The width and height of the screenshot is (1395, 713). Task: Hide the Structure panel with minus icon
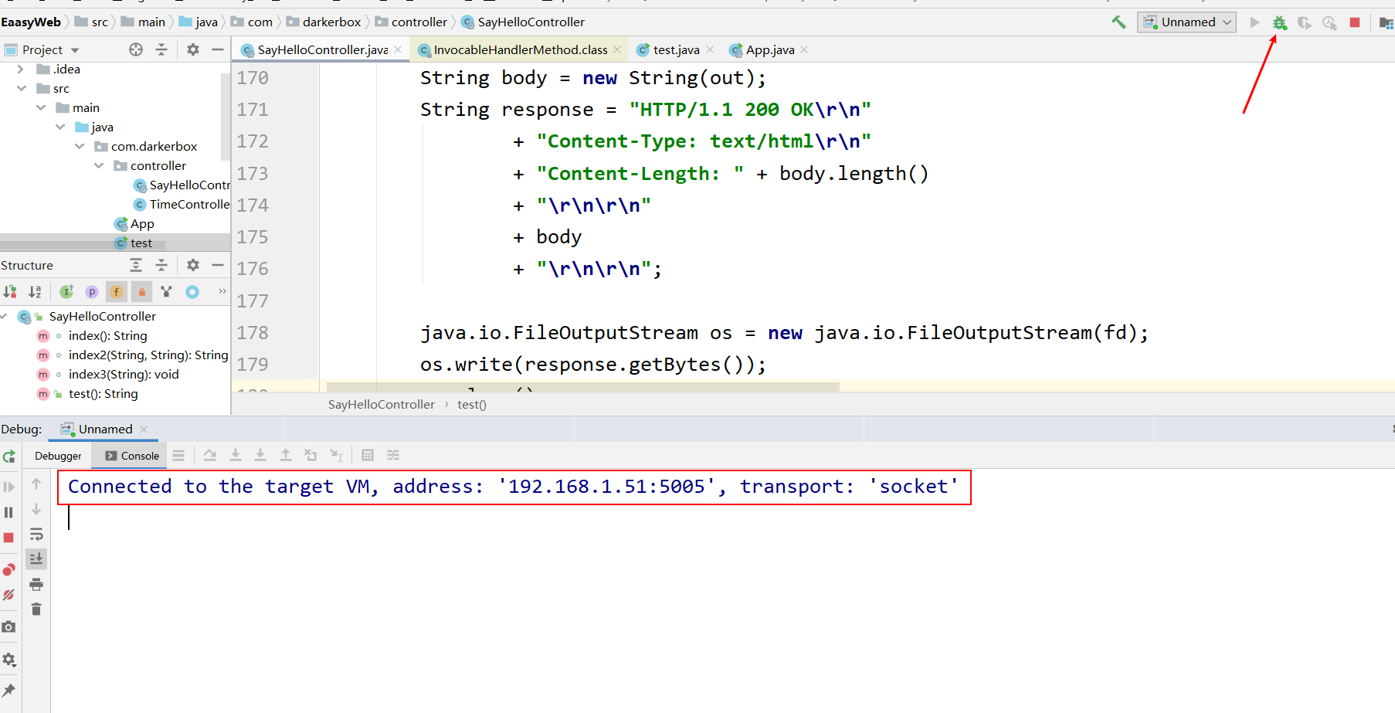pos(218,265)
